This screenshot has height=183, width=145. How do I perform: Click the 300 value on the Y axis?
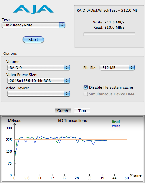click(9, 128)
